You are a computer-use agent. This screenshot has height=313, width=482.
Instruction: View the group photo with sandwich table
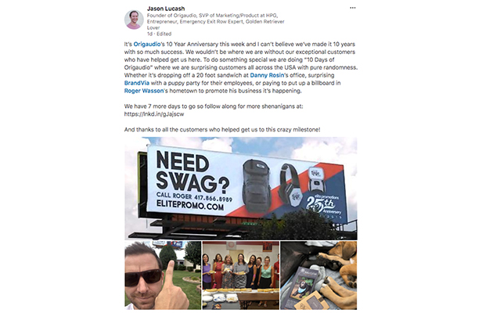point(241,275)
